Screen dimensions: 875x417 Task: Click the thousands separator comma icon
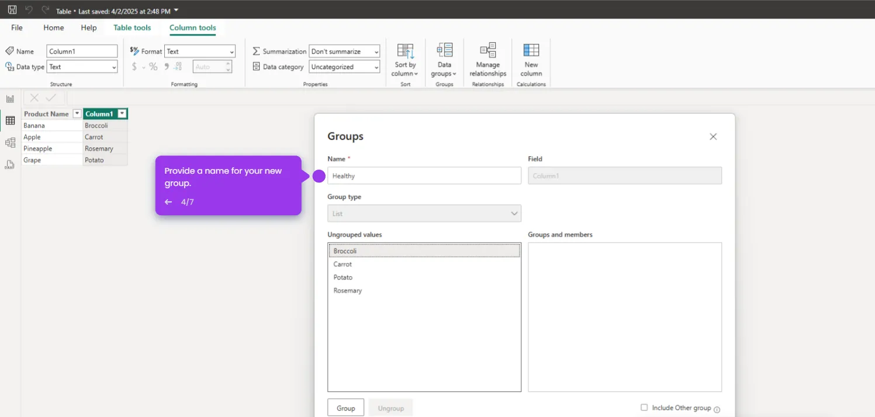pyautogui.click(x=167, y=67)
